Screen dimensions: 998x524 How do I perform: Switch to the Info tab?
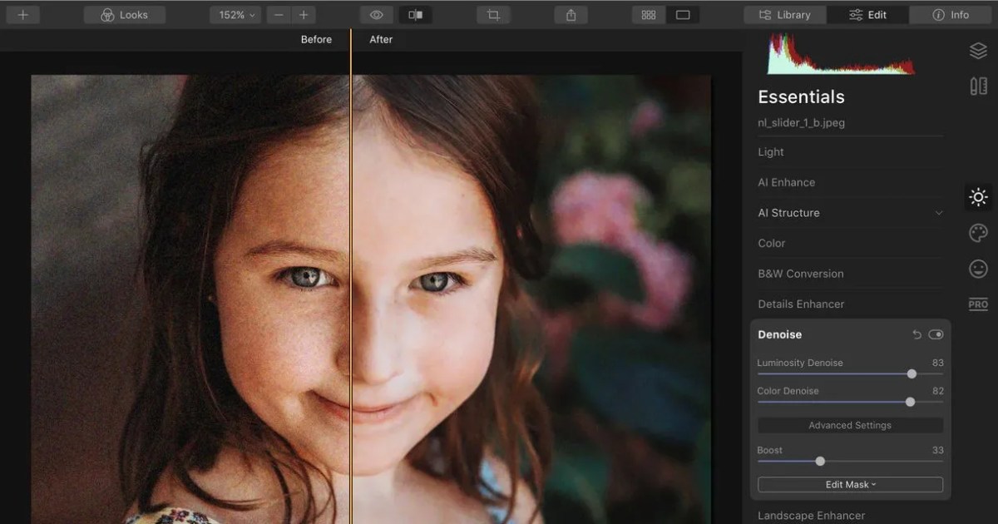948,14
